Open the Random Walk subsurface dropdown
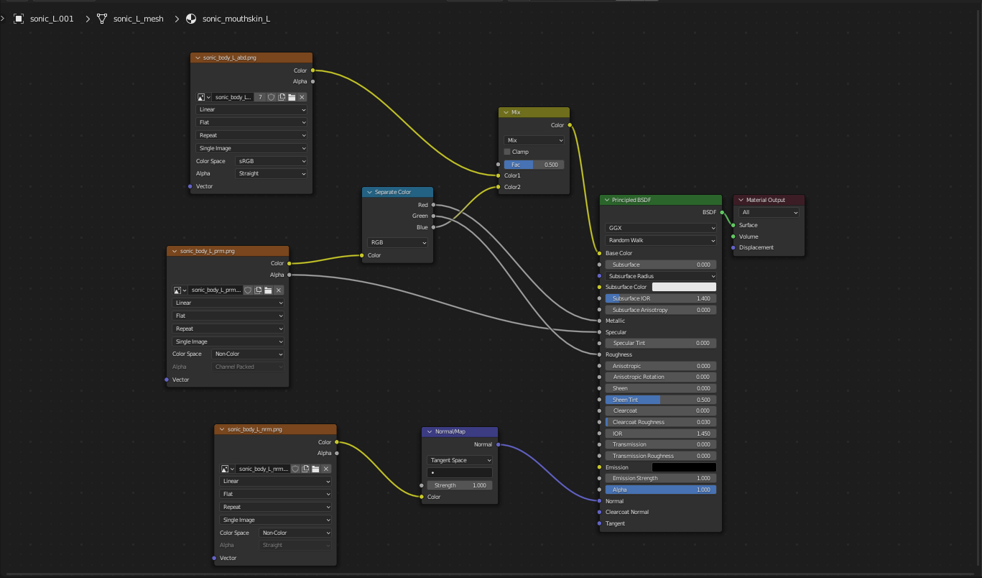This screenshot has height=578, width=982. pyautogui.click(x=661, y=241)
